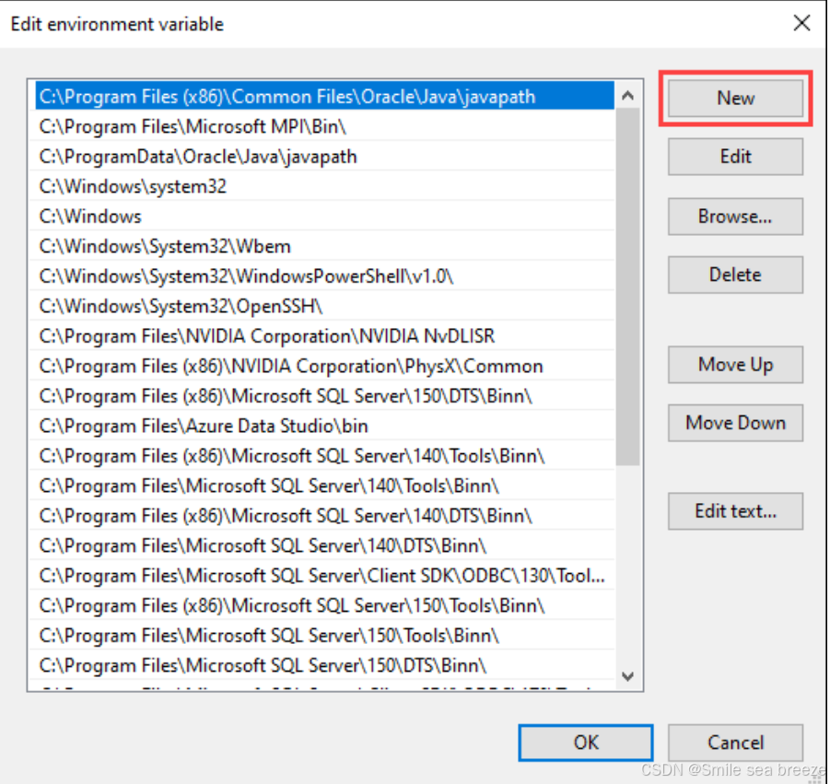Viewport: 830px width, 784px height.
Task: Click the Delete button
Action: pos(735,275)
